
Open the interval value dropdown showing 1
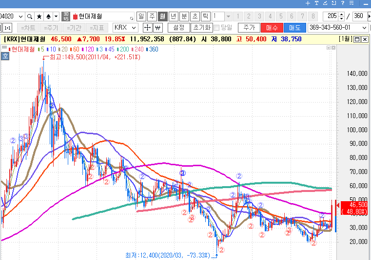(x=228, y=17)
